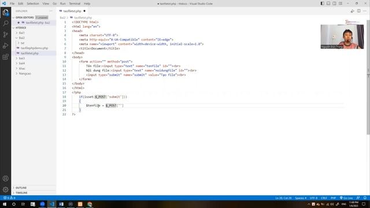The width and height of the screenshot is (370, 208).
Task: Collapse the OPEN EDITORS section
Action: pos(24,17)
